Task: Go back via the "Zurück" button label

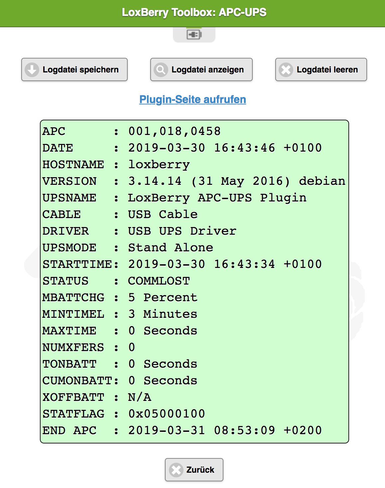Action: click(x=200, y=470)
